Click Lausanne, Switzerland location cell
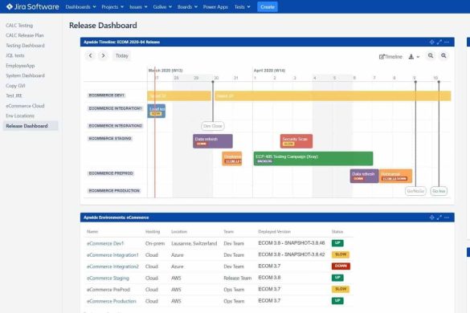The height and width of the screenshot is (313, 470). pos(194,243)
